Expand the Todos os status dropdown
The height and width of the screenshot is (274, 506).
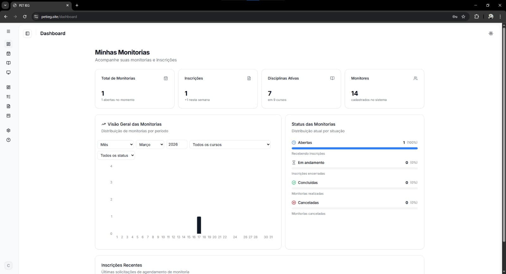[x=116, y=155]
